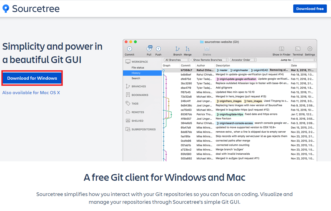The height and width of the screenshot is (211, 331).
Task: Click the Tags sidebar icon
Action: point(128,103)
